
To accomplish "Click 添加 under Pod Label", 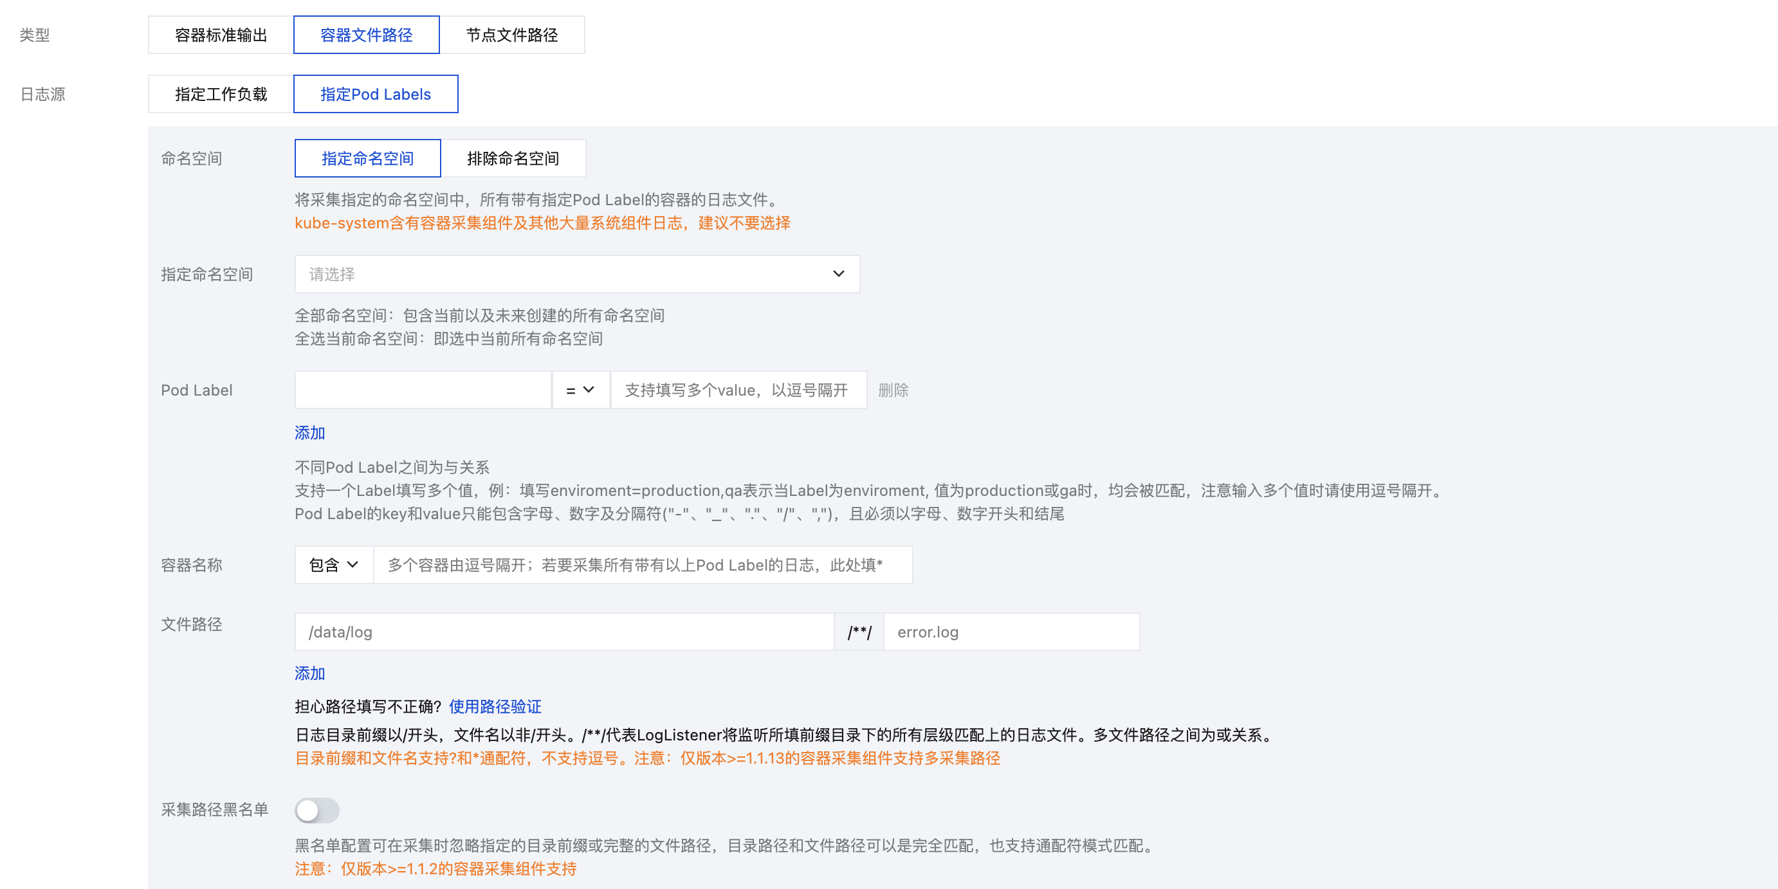I will [x=309, y=433].
